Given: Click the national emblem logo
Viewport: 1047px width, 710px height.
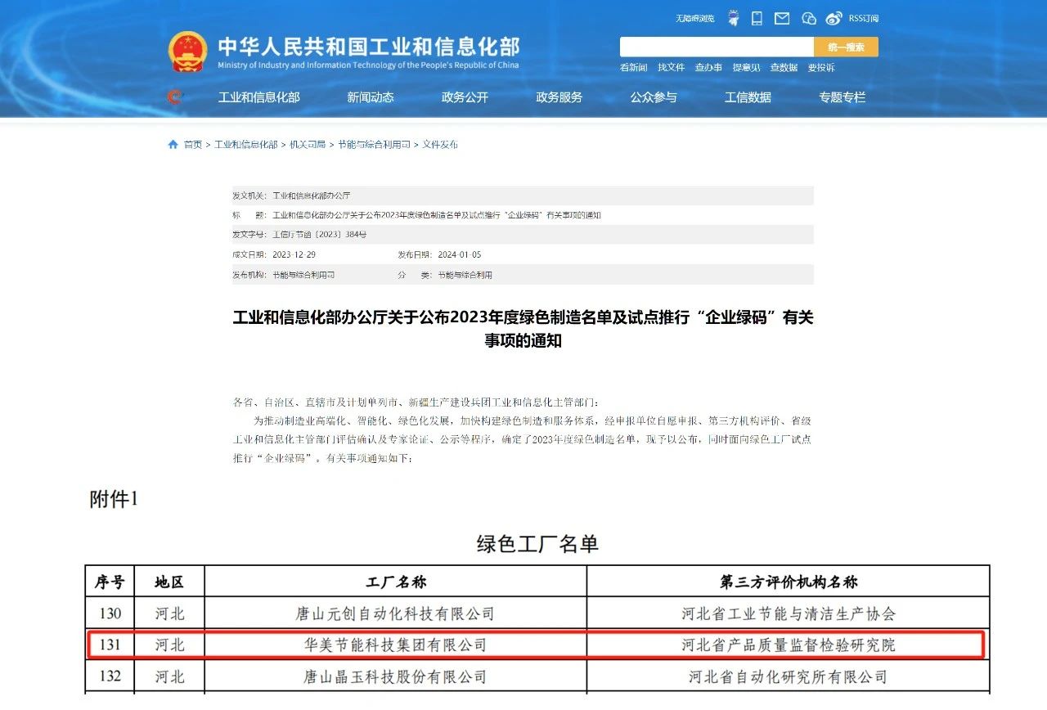Looking at the screenshot, I should 187,52.
